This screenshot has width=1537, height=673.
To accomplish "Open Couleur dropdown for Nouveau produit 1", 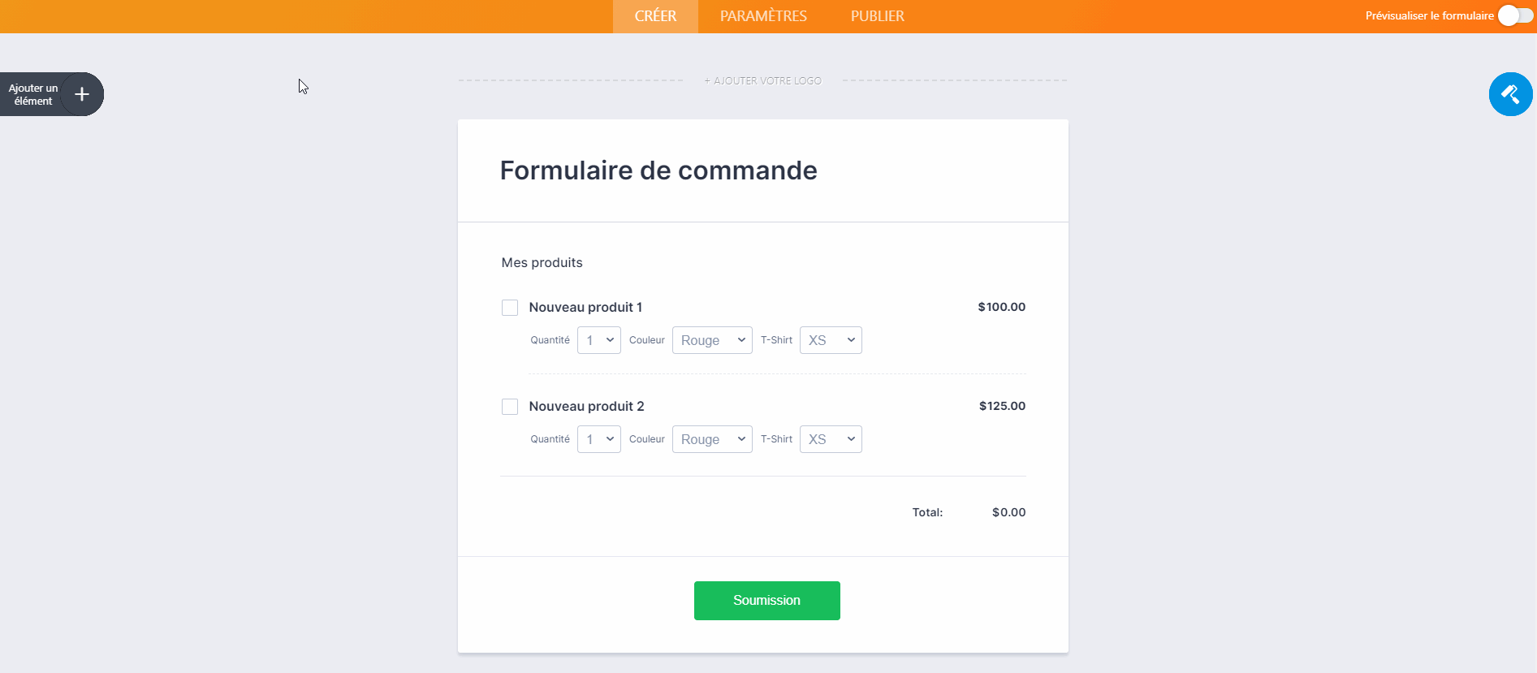I will pos(712,340).
